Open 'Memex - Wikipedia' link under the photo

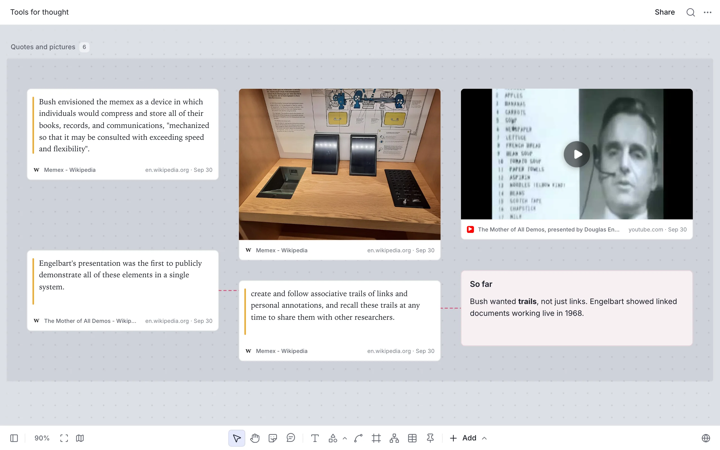pos(282,250)
